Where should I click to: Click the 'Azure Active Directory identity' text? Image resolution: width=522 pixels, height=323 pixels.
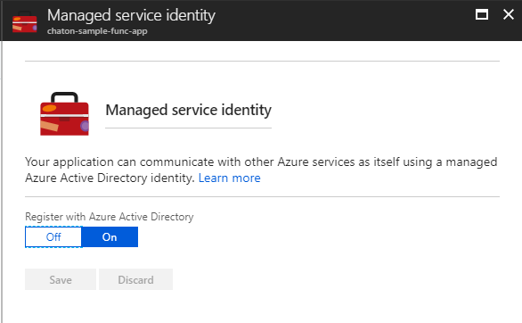(110, 178)
